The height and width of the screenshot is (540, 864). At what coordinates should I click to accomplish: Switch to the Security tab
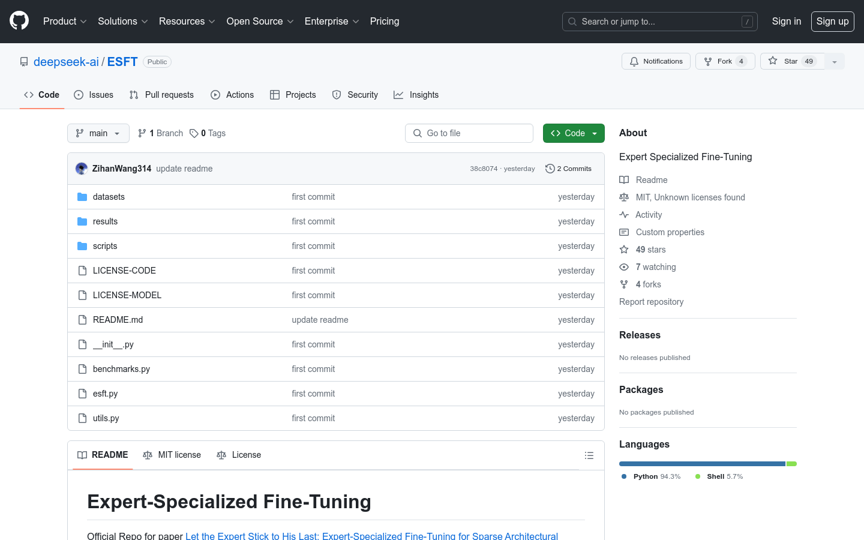355,95
